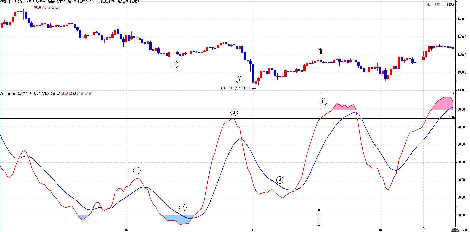Click the magnifier zoom icon
The height and width of the screenshot is (232, 470).
pyautogui.click(x=457, y=230)
